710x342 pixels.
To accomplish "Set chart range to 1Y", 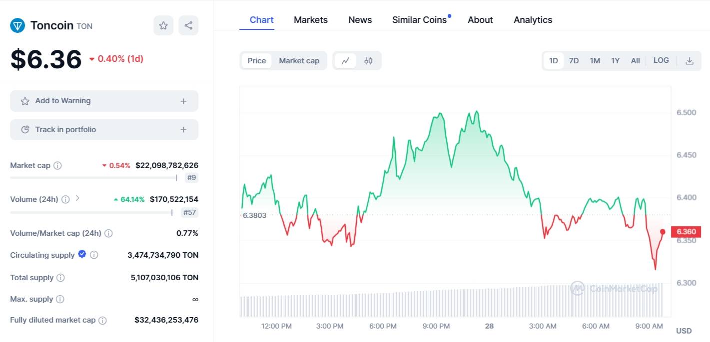I will tap(615, 61).
